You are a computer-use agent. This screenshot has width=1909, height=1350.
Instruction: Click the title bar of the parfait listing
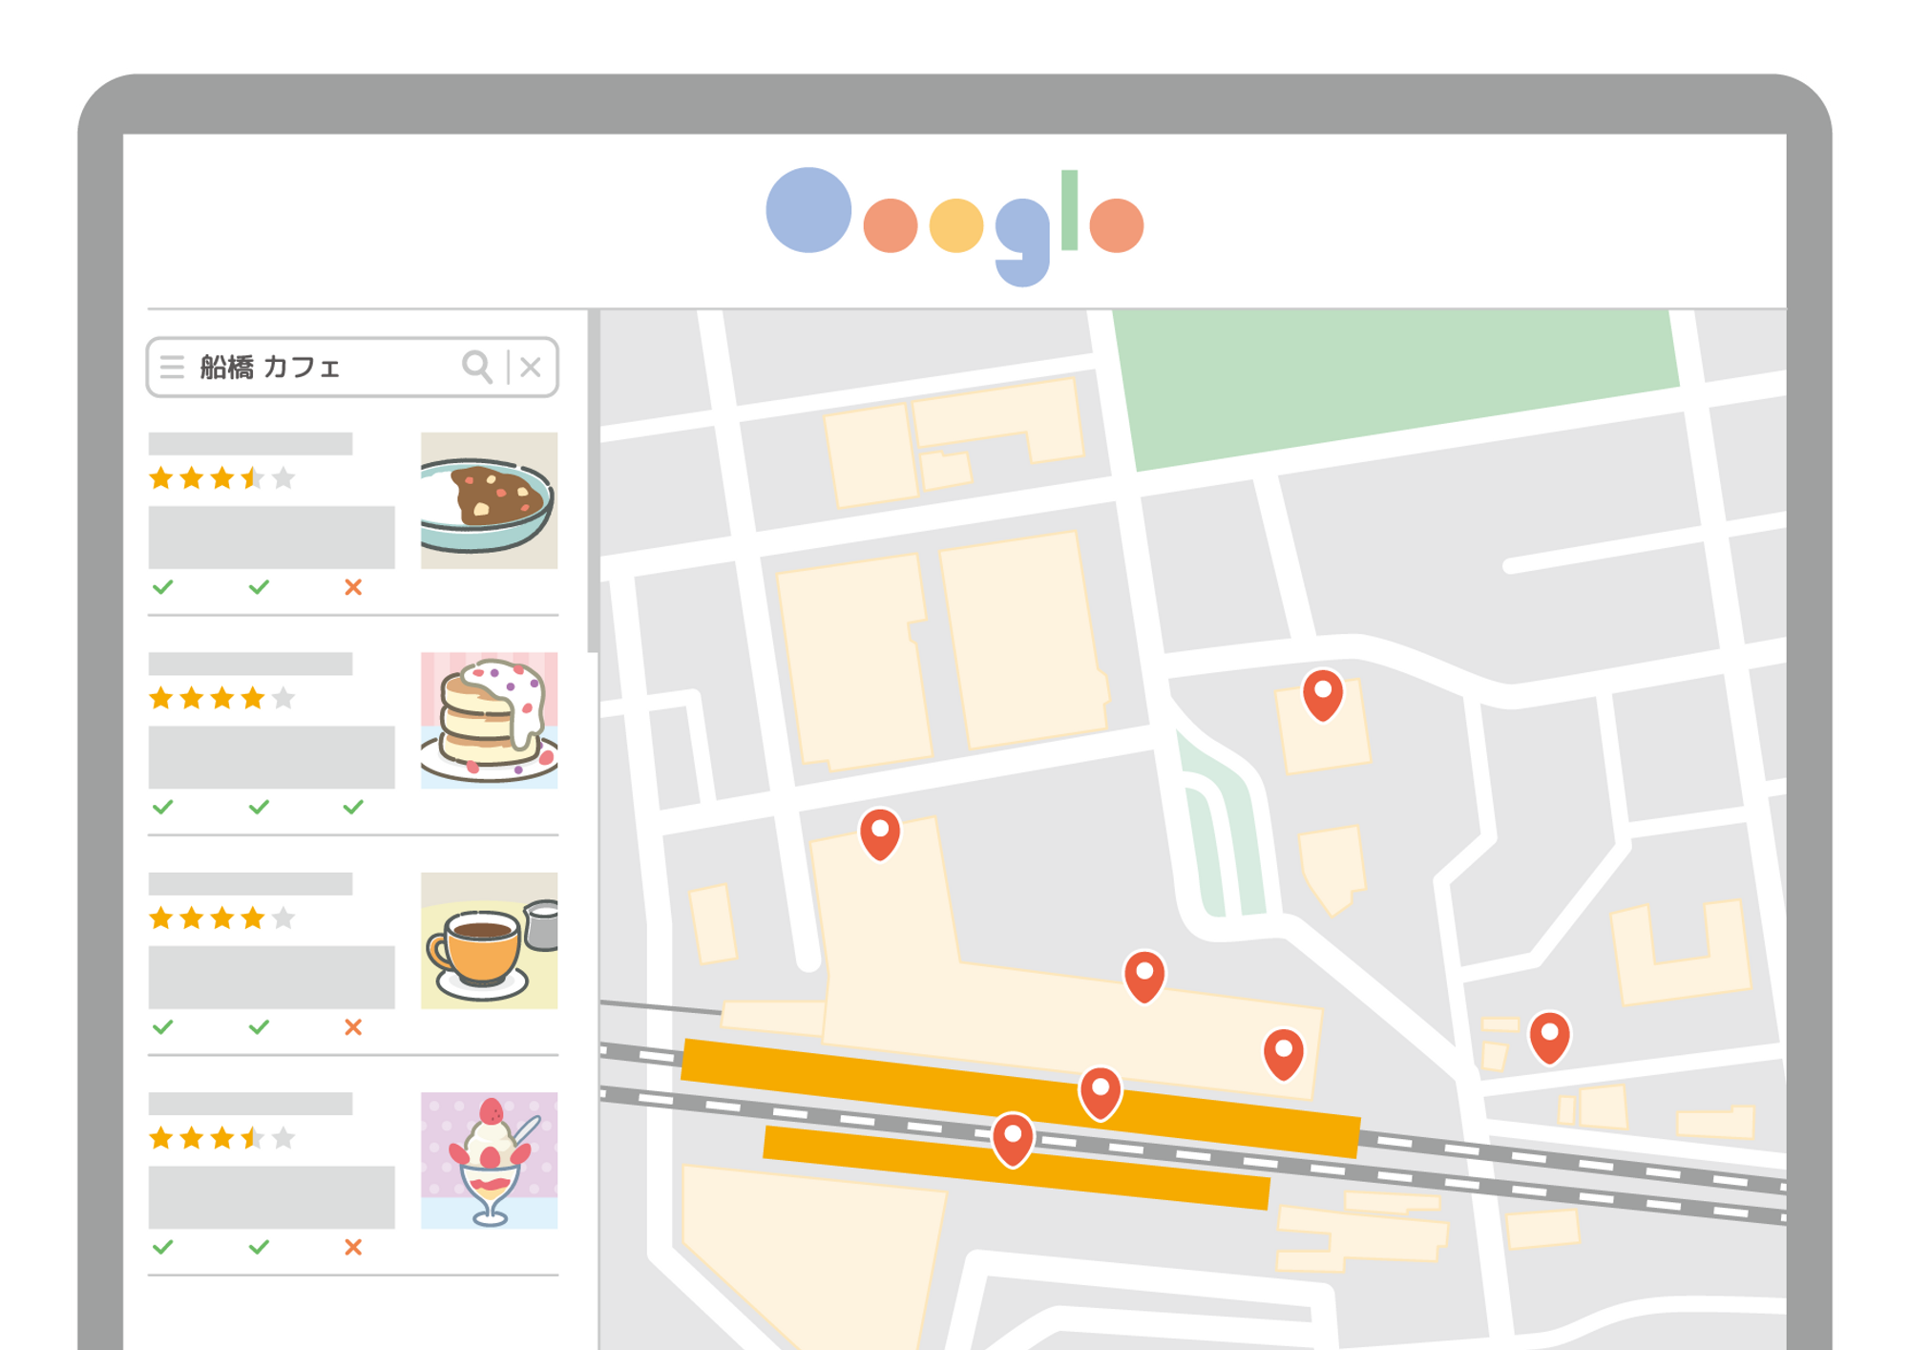pyautogui.click(x=250, y=1104)
